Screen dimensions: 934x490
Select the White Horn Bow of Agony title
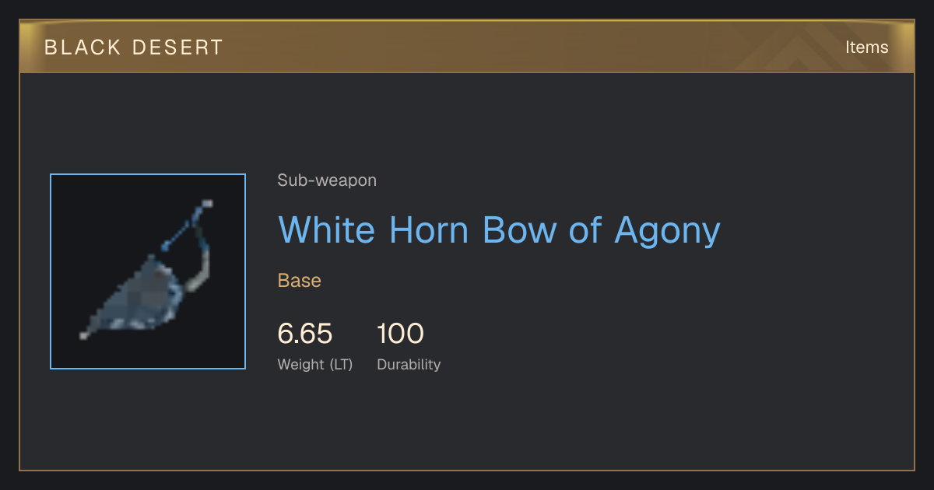coord(499,230)
